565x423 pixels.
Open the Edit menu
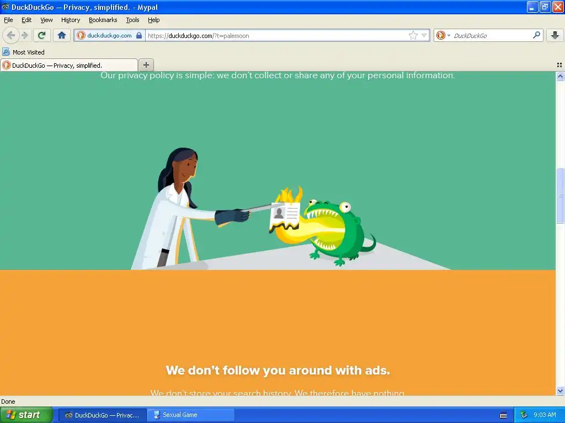26,20
